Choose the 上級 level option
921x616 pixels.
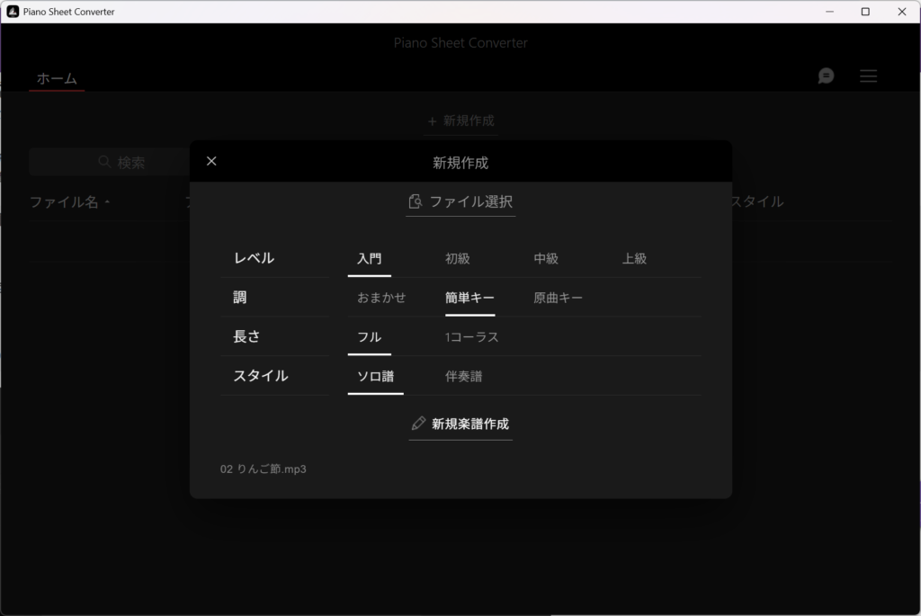pos(634,258)
